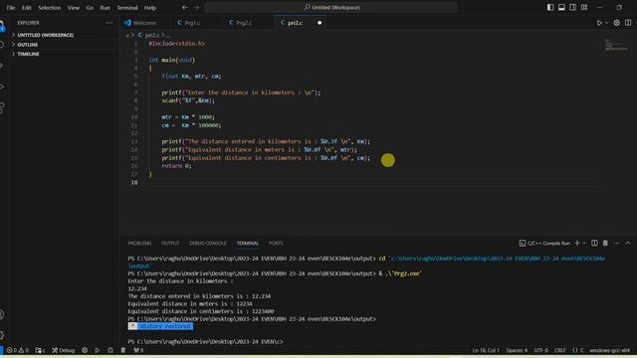Viewport: 637px width, 358px height.
Task: Change indentation via Spaces: 4
Action: tap(517, 350)
